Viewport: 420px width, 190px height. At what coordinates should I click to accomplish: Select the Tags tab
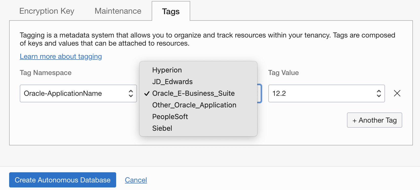click(171, 11)
